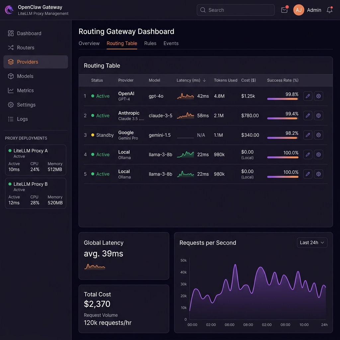Sort by Latency (ms) column arrow
The image size is (340, 340).
(205, 80)
